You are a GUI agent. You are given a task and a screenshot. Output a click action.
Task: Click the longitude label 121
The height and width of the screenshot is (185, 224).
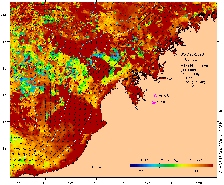pos(71,183)
